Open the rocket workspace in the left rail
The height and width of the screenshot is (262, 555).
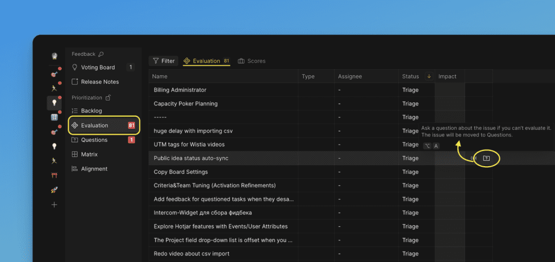pos(54,190)
